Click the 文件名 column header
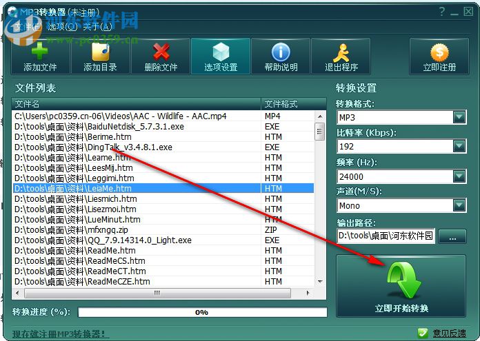This screenshot has width=480, height=341. tap(137, 104)
